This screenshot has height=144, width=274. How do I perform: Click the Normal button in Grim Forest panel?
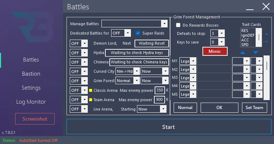click(185, 107)
